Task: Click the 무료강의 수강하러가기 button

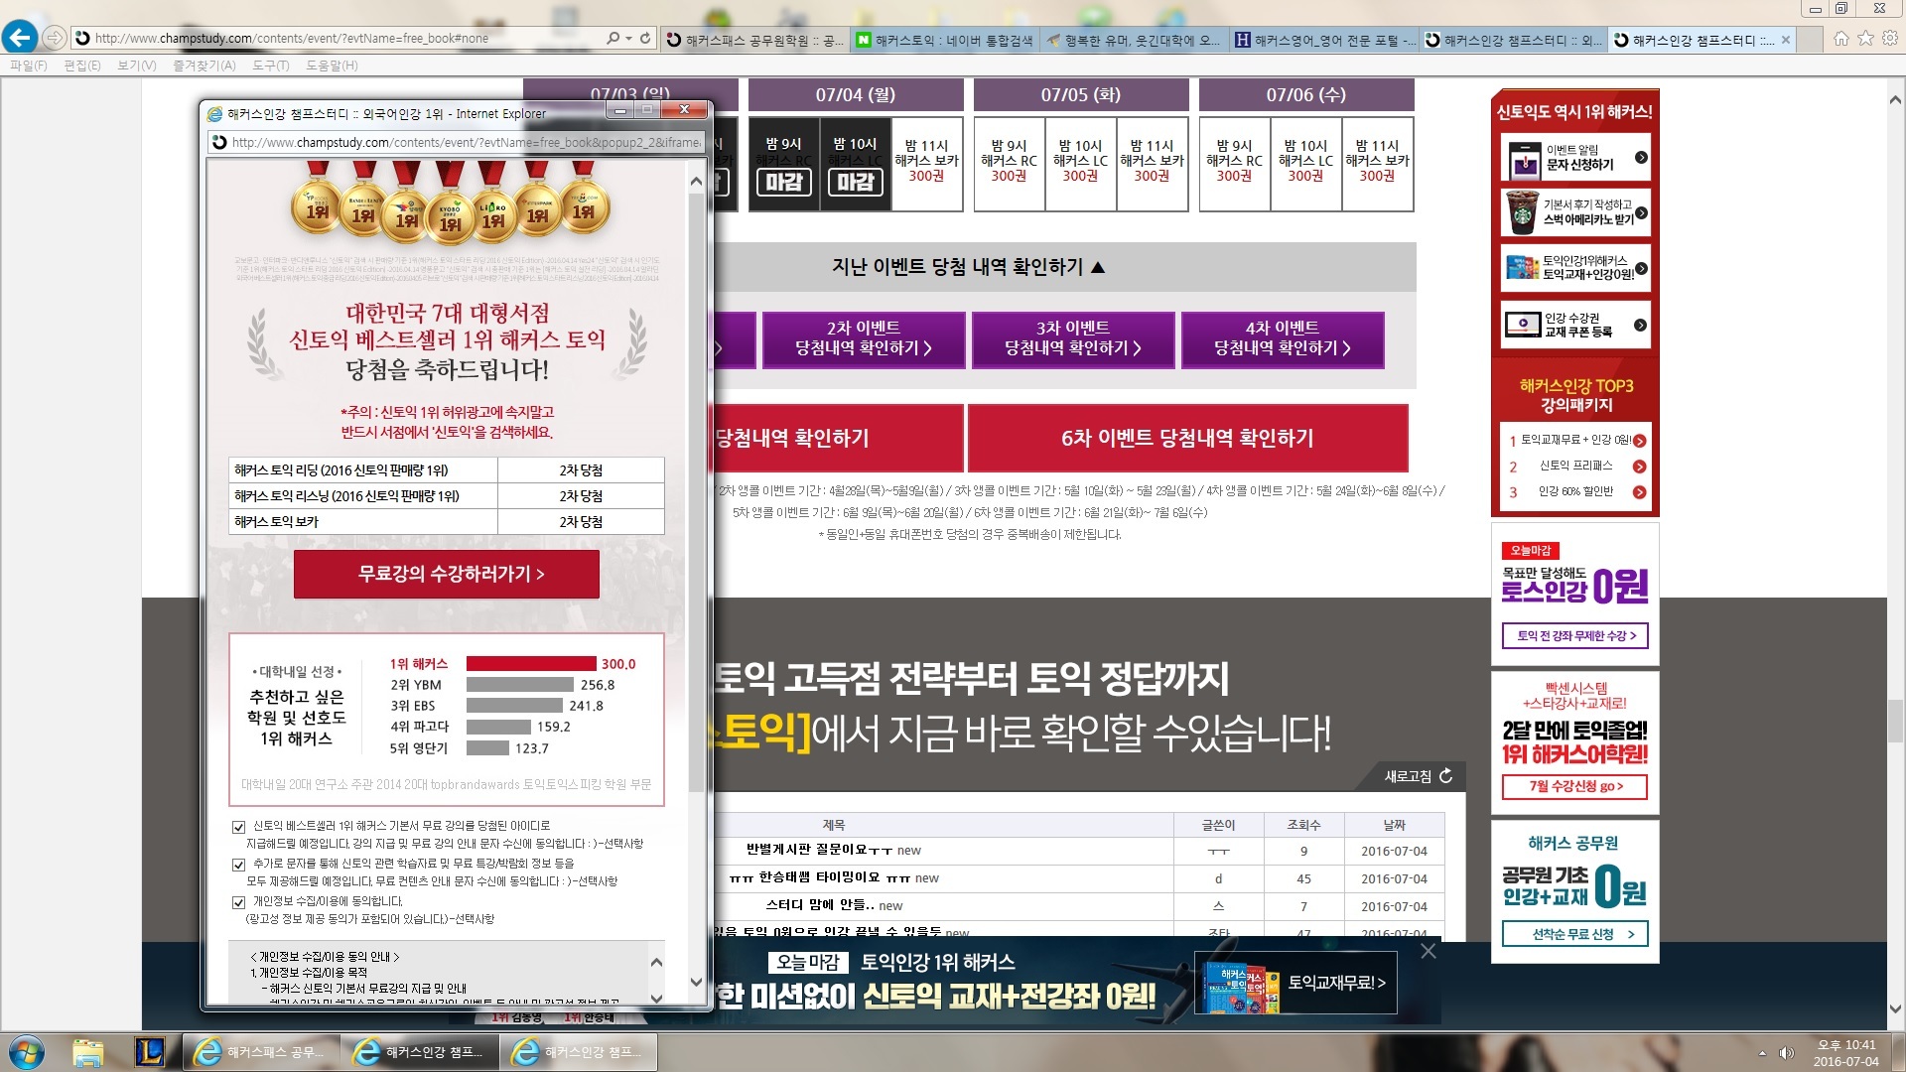Action: click(447, 574)
